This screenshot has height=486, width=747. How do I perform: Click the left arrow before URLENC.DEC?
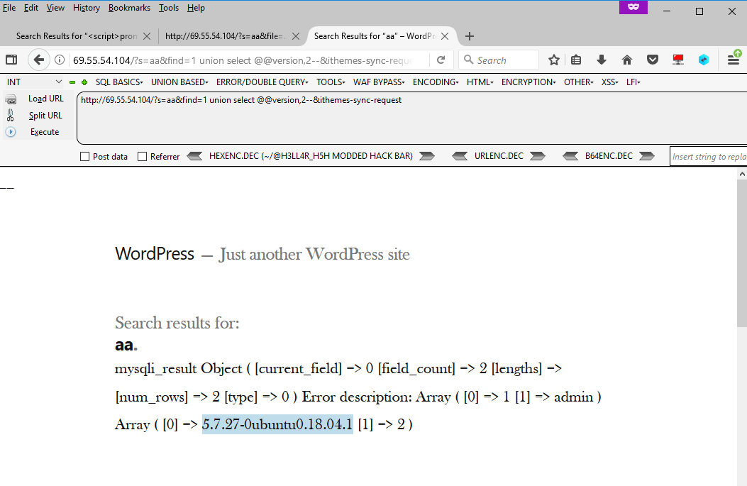460,156
